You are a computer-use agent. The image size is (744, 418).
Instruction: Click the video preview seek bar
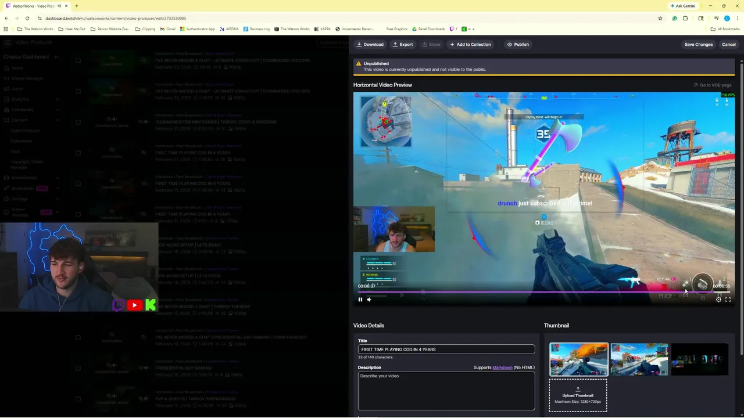pyautogui.click(x=544, y=292)
